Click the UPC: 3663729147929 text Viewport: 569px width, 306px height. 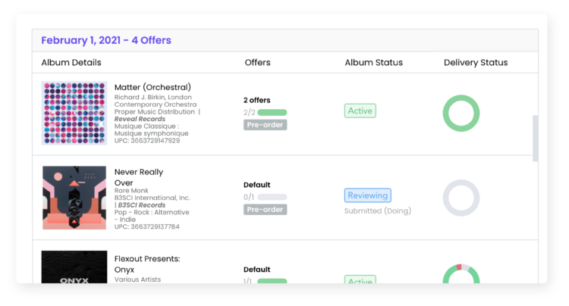pyautogui.click(x=147, y=141)
